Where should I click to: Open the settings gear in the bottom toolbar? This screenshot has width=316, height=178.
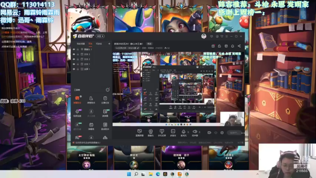222,133
